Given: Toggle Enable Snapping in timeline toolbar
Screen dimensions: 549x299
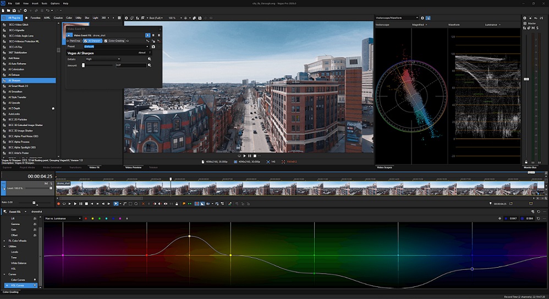Looking at the screenshot, I should tap(197, 203).
